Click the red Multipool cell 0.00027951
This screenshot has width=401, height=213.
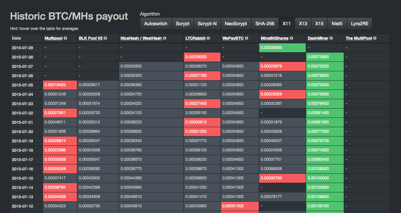[x=60, y=113]
